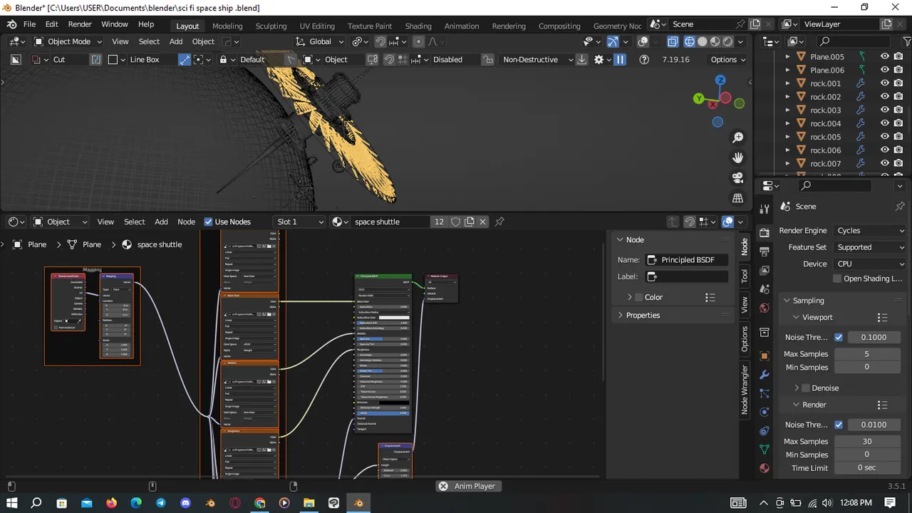Viewport: 912px width, 513px height.
Task: Open Object properties tab (orange square)
Action: click(765, 356)
